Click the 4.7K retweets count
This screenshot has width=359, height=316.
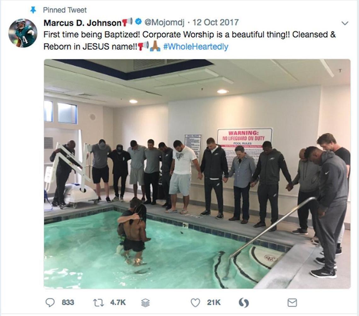(118, 302)
